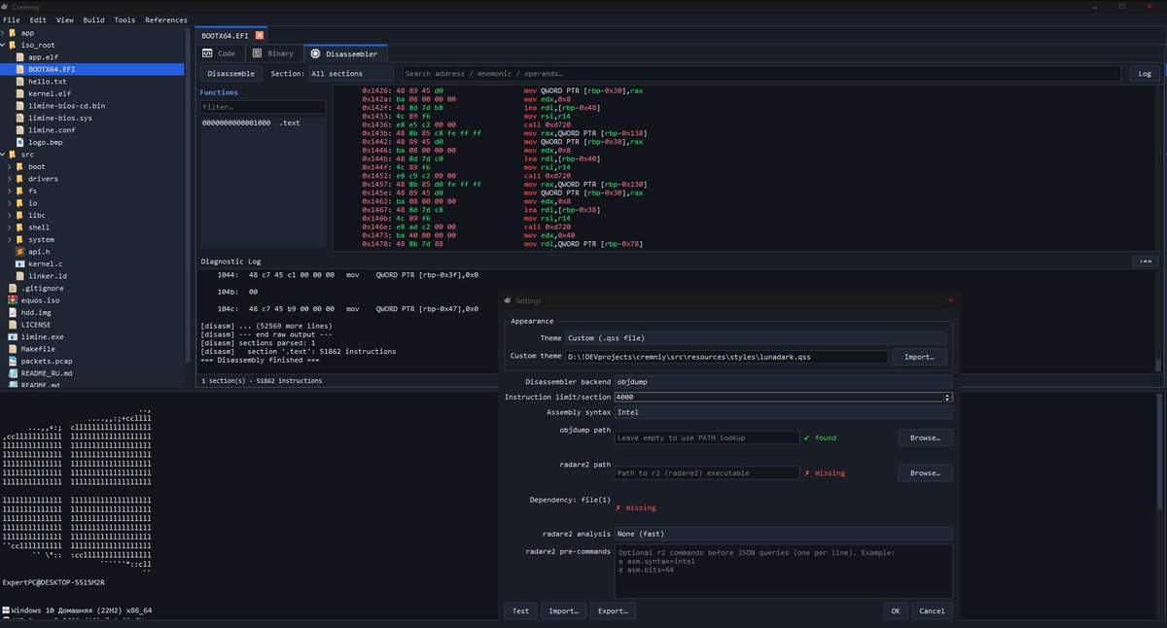Image resolution: width=1167 pixels, height=628 pixels.
Task: Expand the system folder
Action: 9,239
